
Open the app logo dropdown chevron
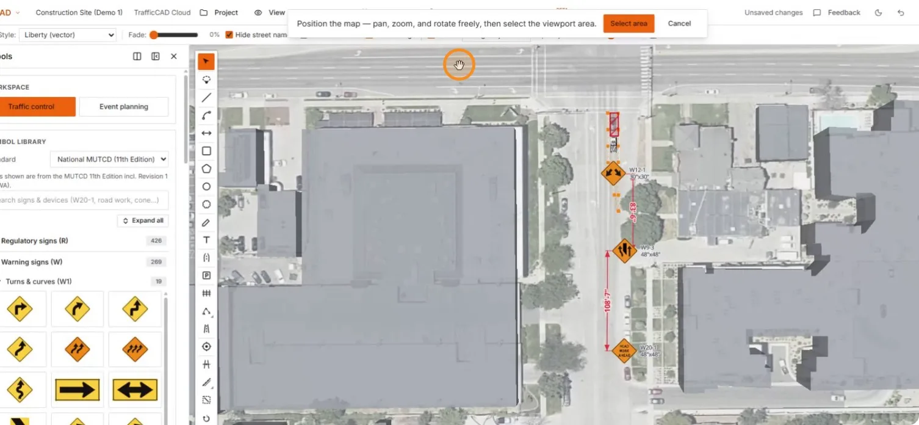[18, 12]
